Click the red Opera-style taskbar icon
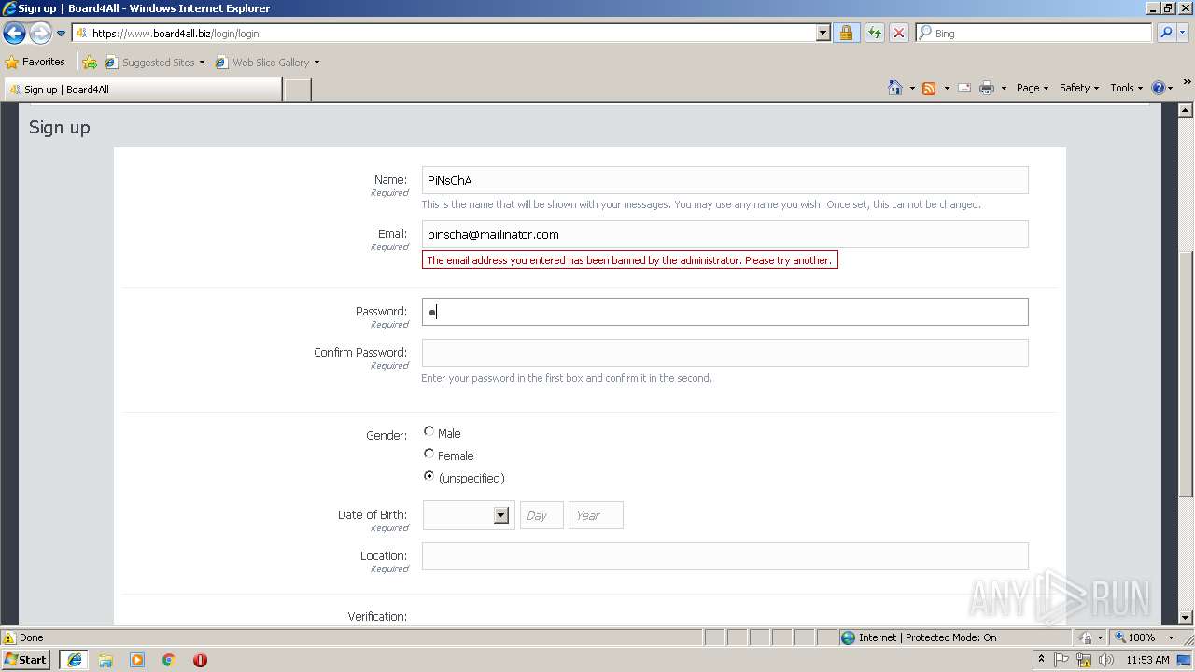Viewport: 1195px width, 672px height. click(x=200, y=660)
